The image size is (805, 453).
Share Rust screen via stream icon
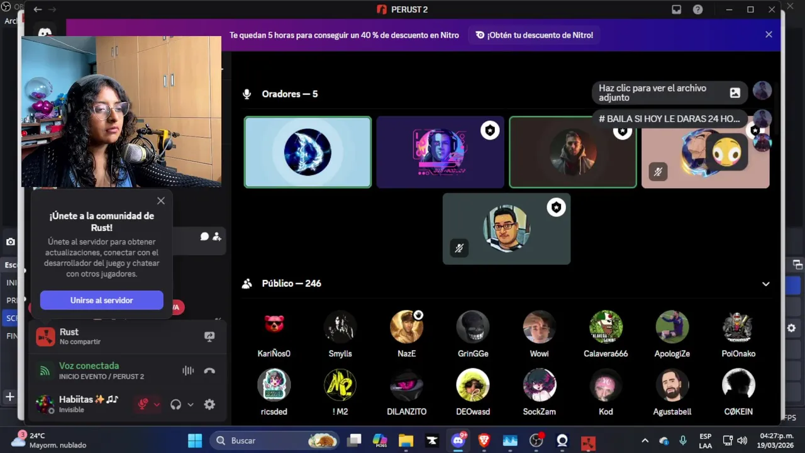click(x=209, y=337)
